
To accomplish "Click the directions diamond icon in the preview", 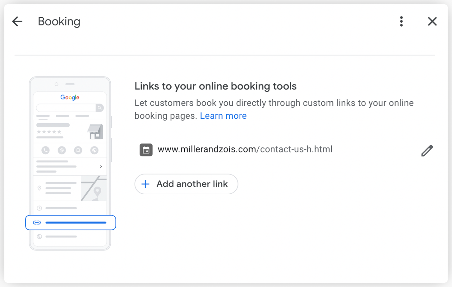I will pyautogui.click(x=62, y=150).
